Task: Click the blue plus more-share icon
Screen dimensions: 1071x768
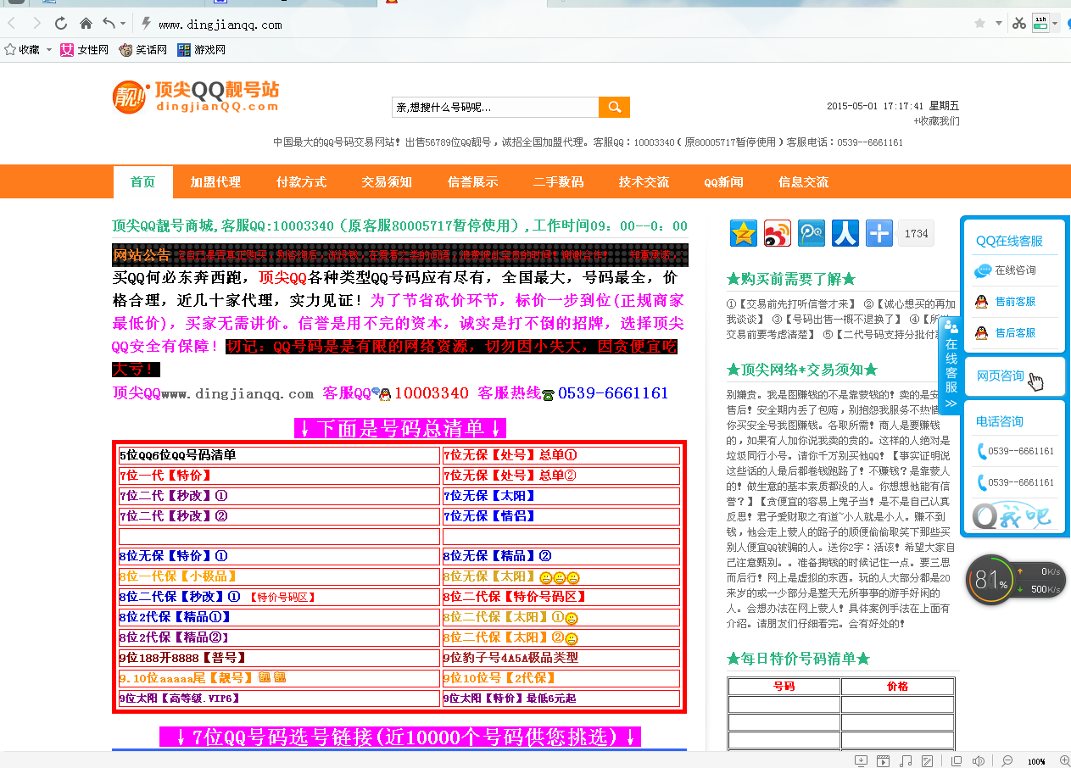Action: click(x=879, y=233)
